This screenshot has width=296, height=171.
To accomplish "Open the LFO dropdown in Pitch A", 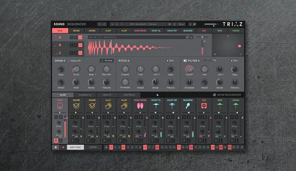I will pyautogui.click(x=156, y=75).
